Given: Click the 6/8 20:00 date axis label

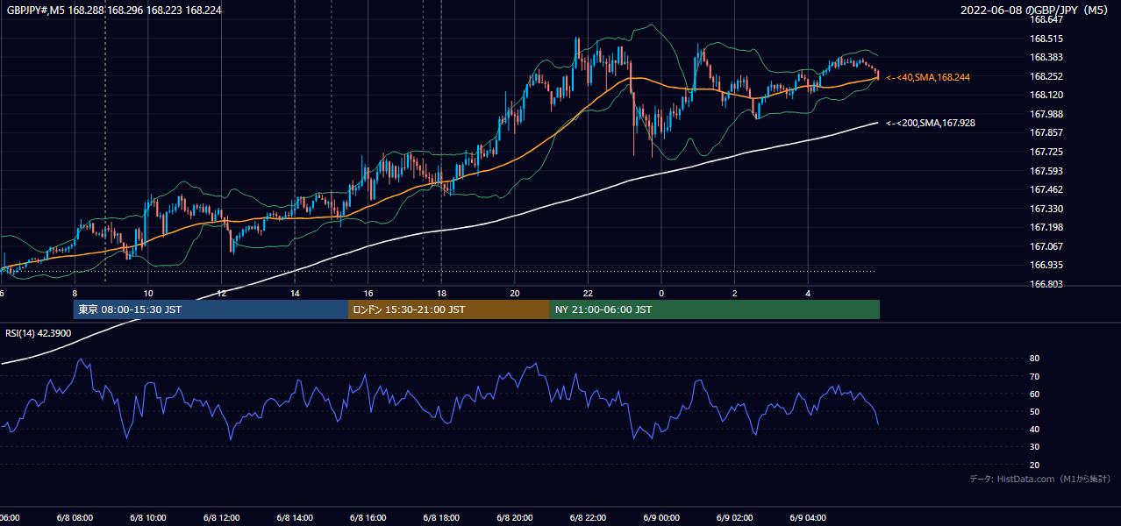Looking at the screenshot, I should coord(514,518).
